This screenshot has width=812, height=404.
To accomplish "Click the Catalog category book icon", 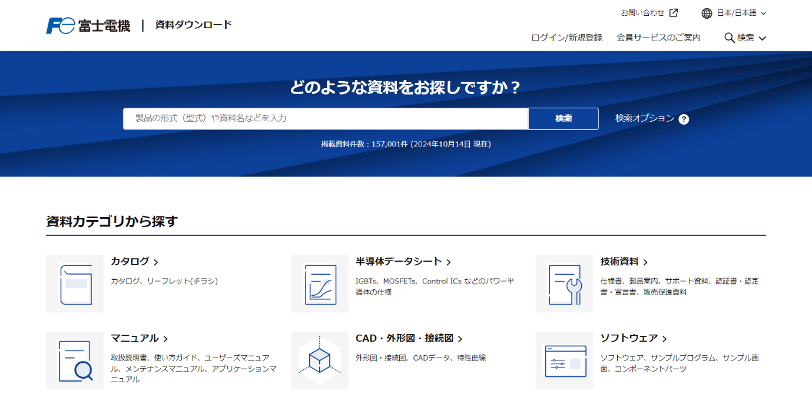I will click(75, 284).
